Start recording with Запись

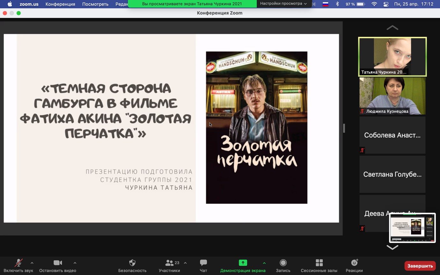[x=283, y=266]
